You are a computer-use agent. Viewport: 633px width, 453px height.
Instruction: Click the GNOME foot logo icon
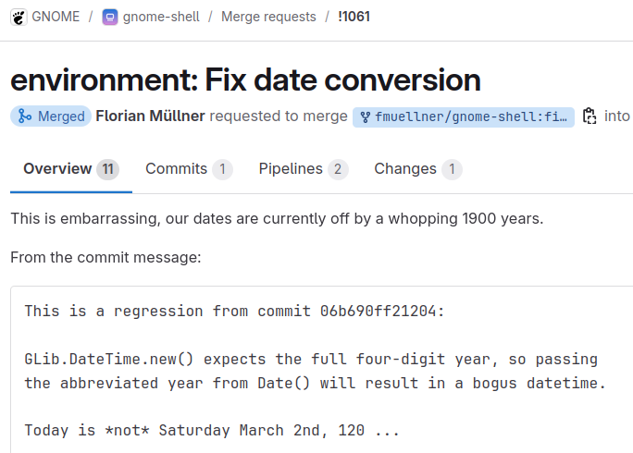coord(19,18)
